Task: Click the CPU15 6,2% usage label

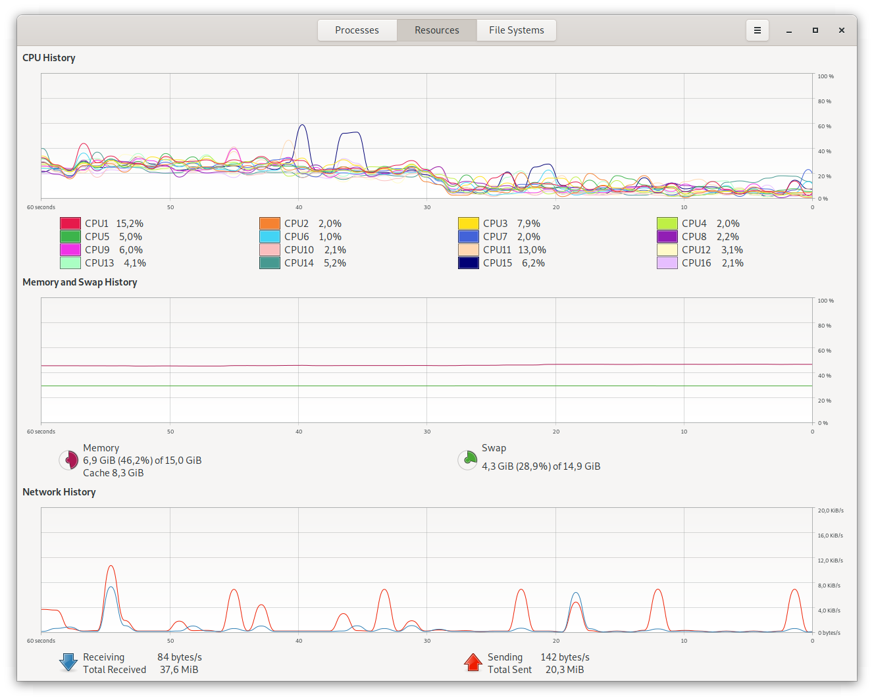Action: pos(514,263)
